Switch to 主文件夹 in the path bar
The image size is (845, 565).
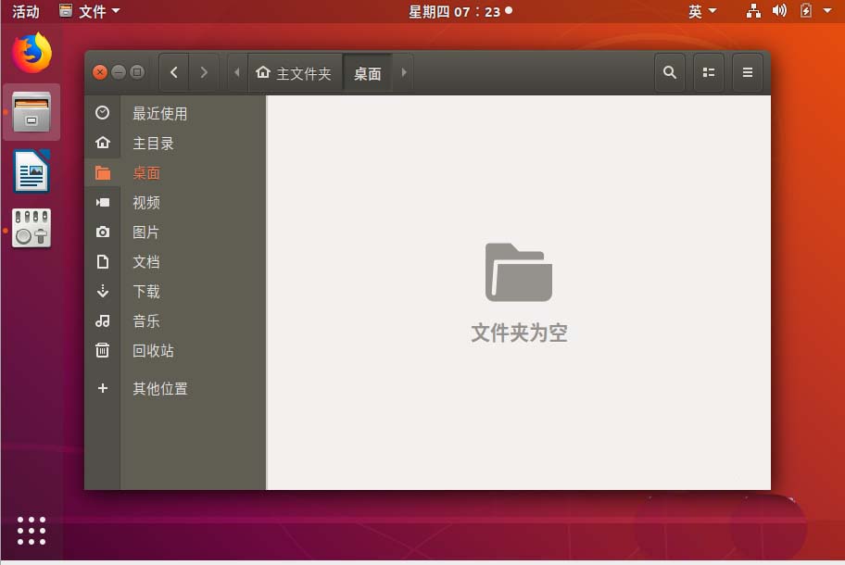295,72
